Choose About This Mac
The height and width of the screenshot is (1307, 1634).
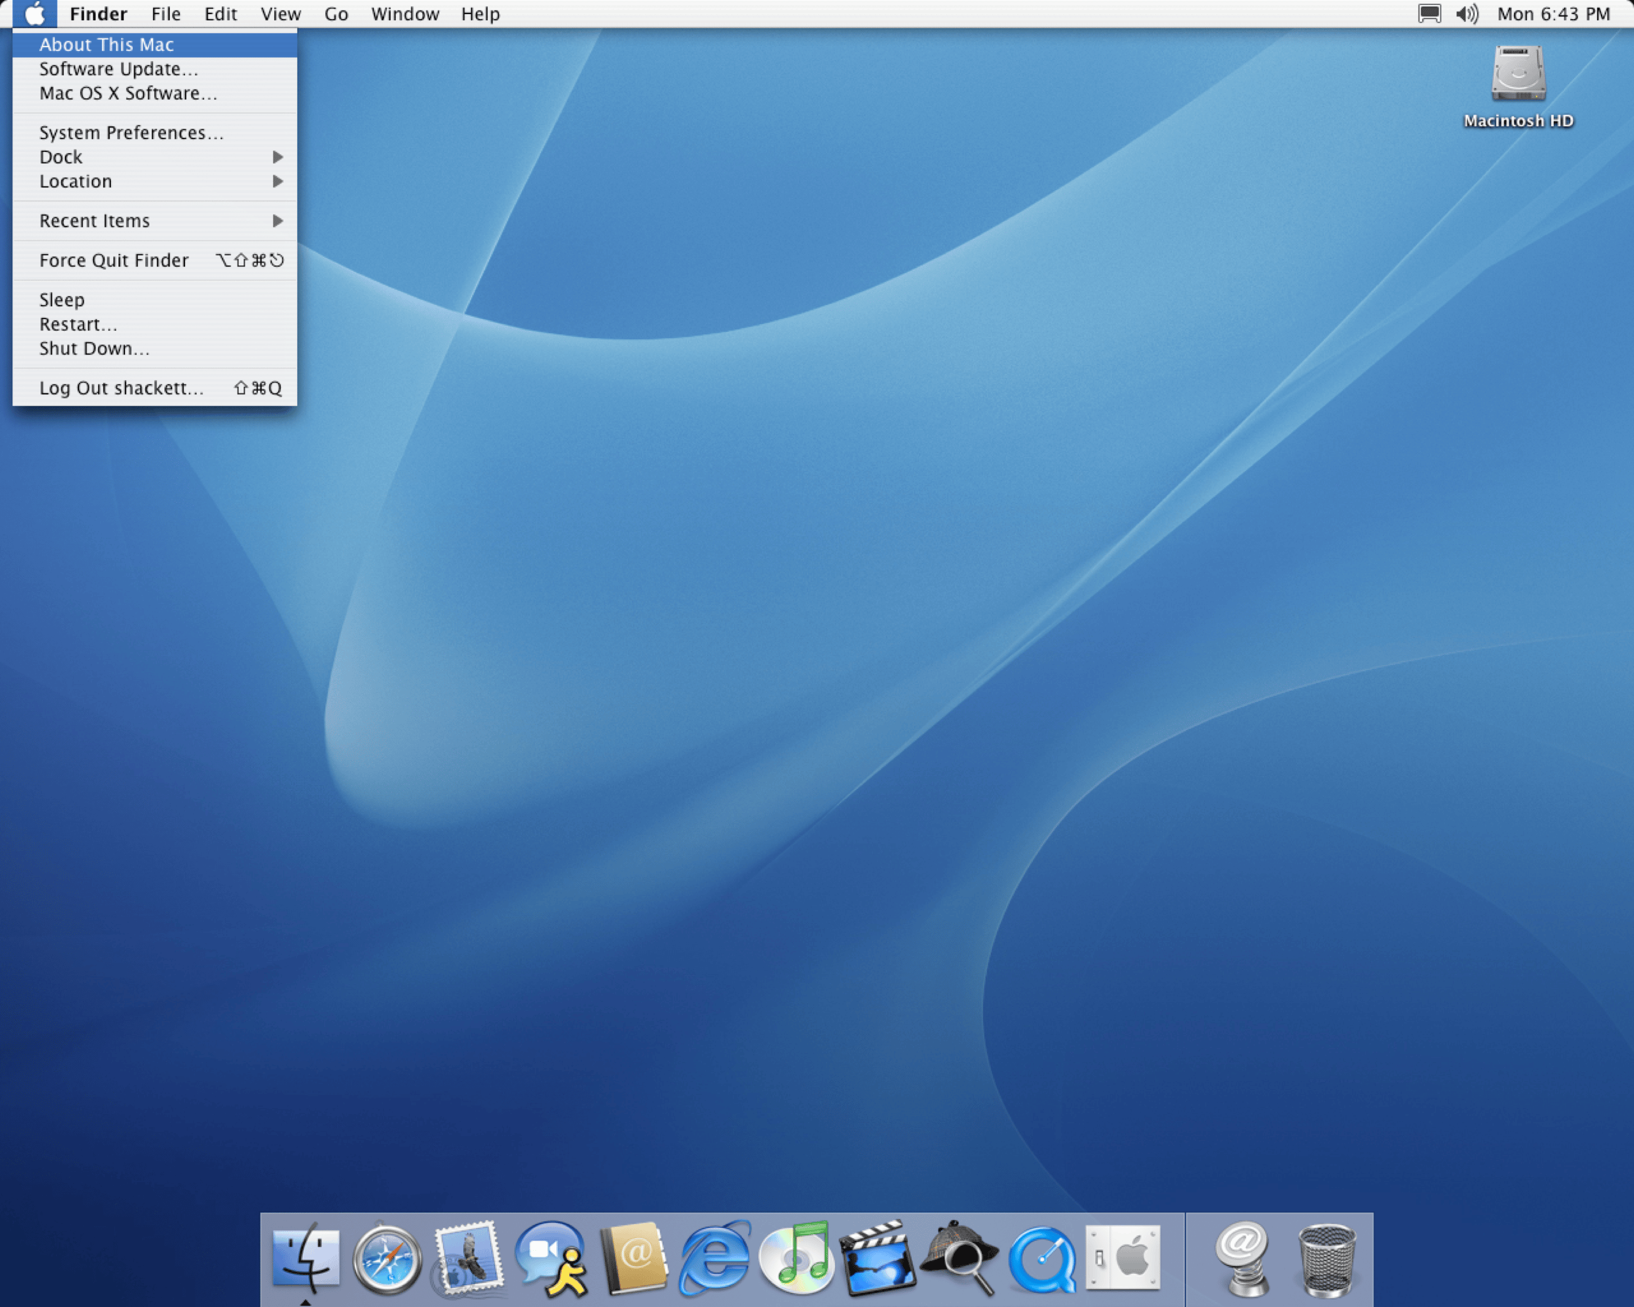coord(154,45)
